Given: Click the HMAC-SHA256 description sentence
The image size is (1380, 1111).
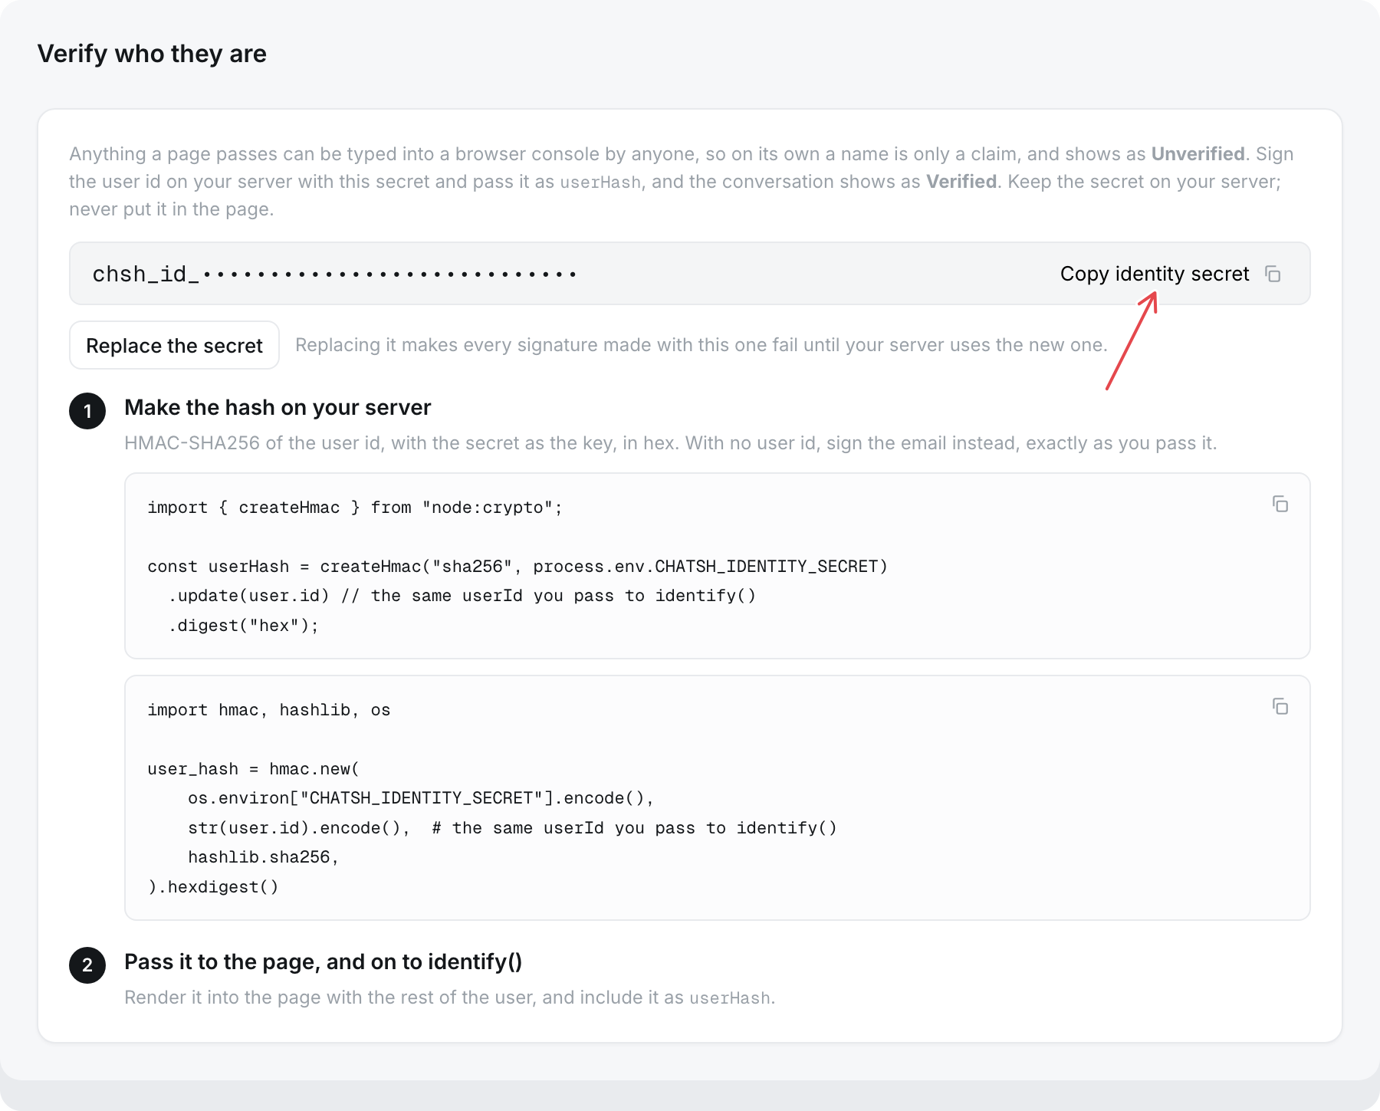Looking at the screenshot, I should pos(671,443).
